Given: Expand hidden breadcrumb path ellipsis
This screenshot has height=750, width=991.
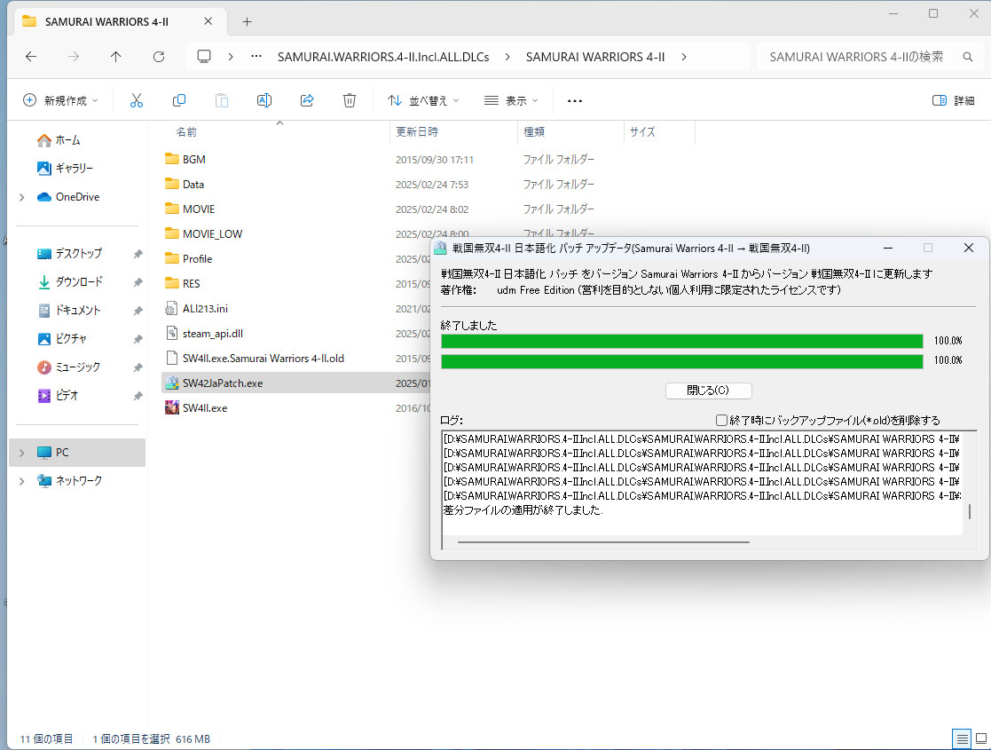Looking at the screenshot, I should [256, 56].
